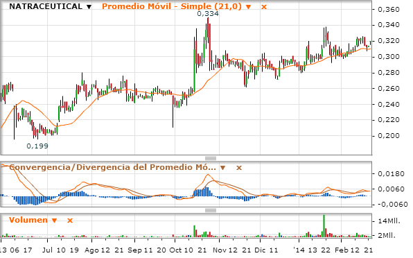Remove the Promedio Móvil Simple indicator
This screenshot has height=258, width=413.
pyautogui.click(x=264, y=7)
